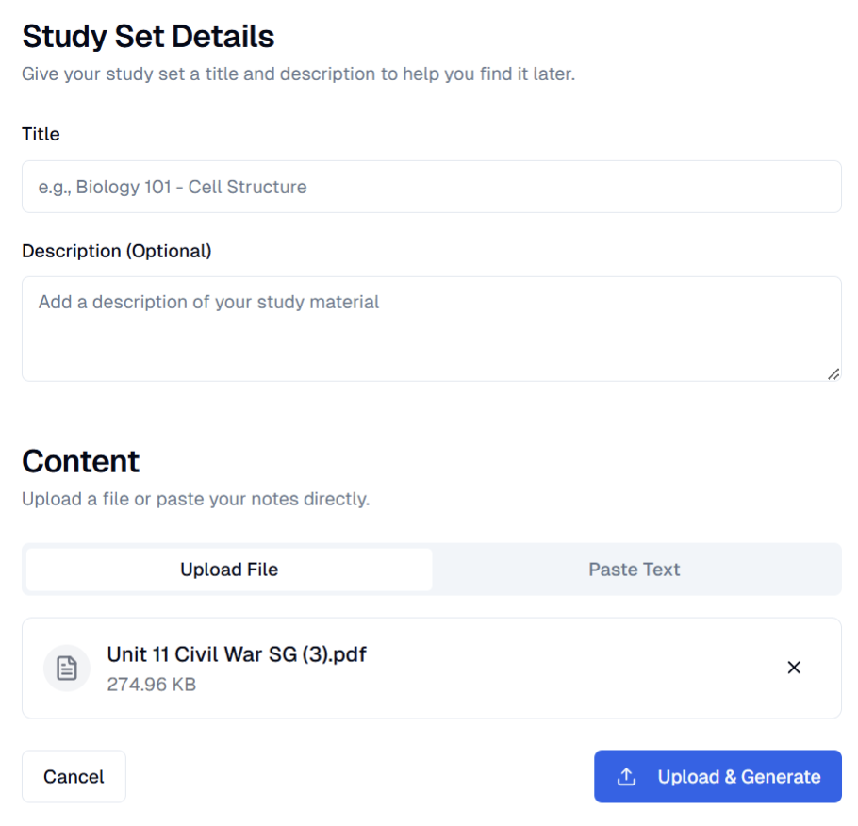
Task: Click the 274.96 KB file size text
Action: pyautogui.click(x=152, y=685)
